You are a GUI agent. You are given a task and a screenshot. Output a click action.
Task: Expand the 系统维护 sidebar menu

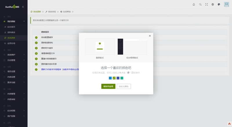[x=14, y=55]
